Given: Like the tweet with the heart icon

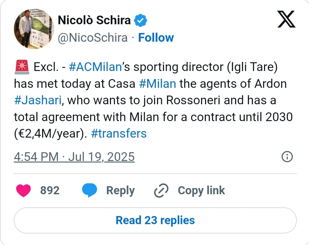Looking at the screenshot, I should point(23,191).
